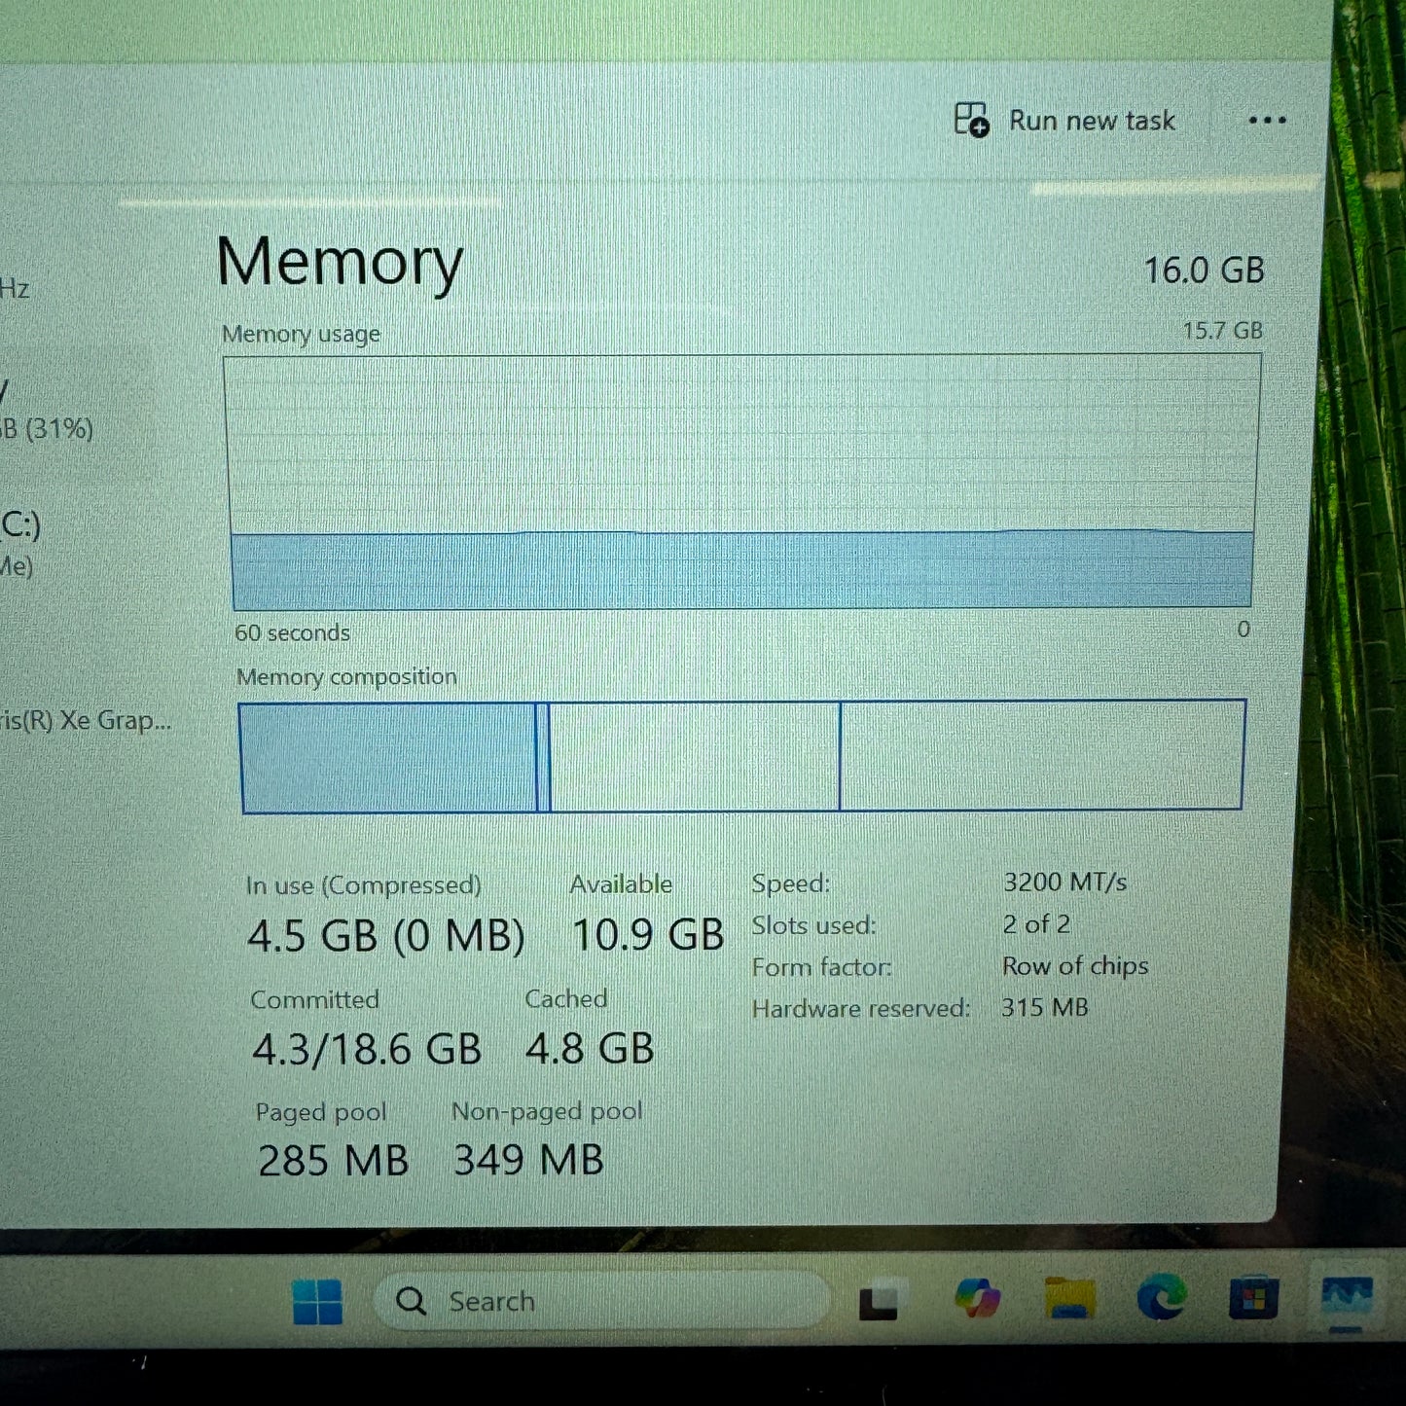Open the three-dot more options menu
1406x1406 pixels.
tap(1267, 121)
